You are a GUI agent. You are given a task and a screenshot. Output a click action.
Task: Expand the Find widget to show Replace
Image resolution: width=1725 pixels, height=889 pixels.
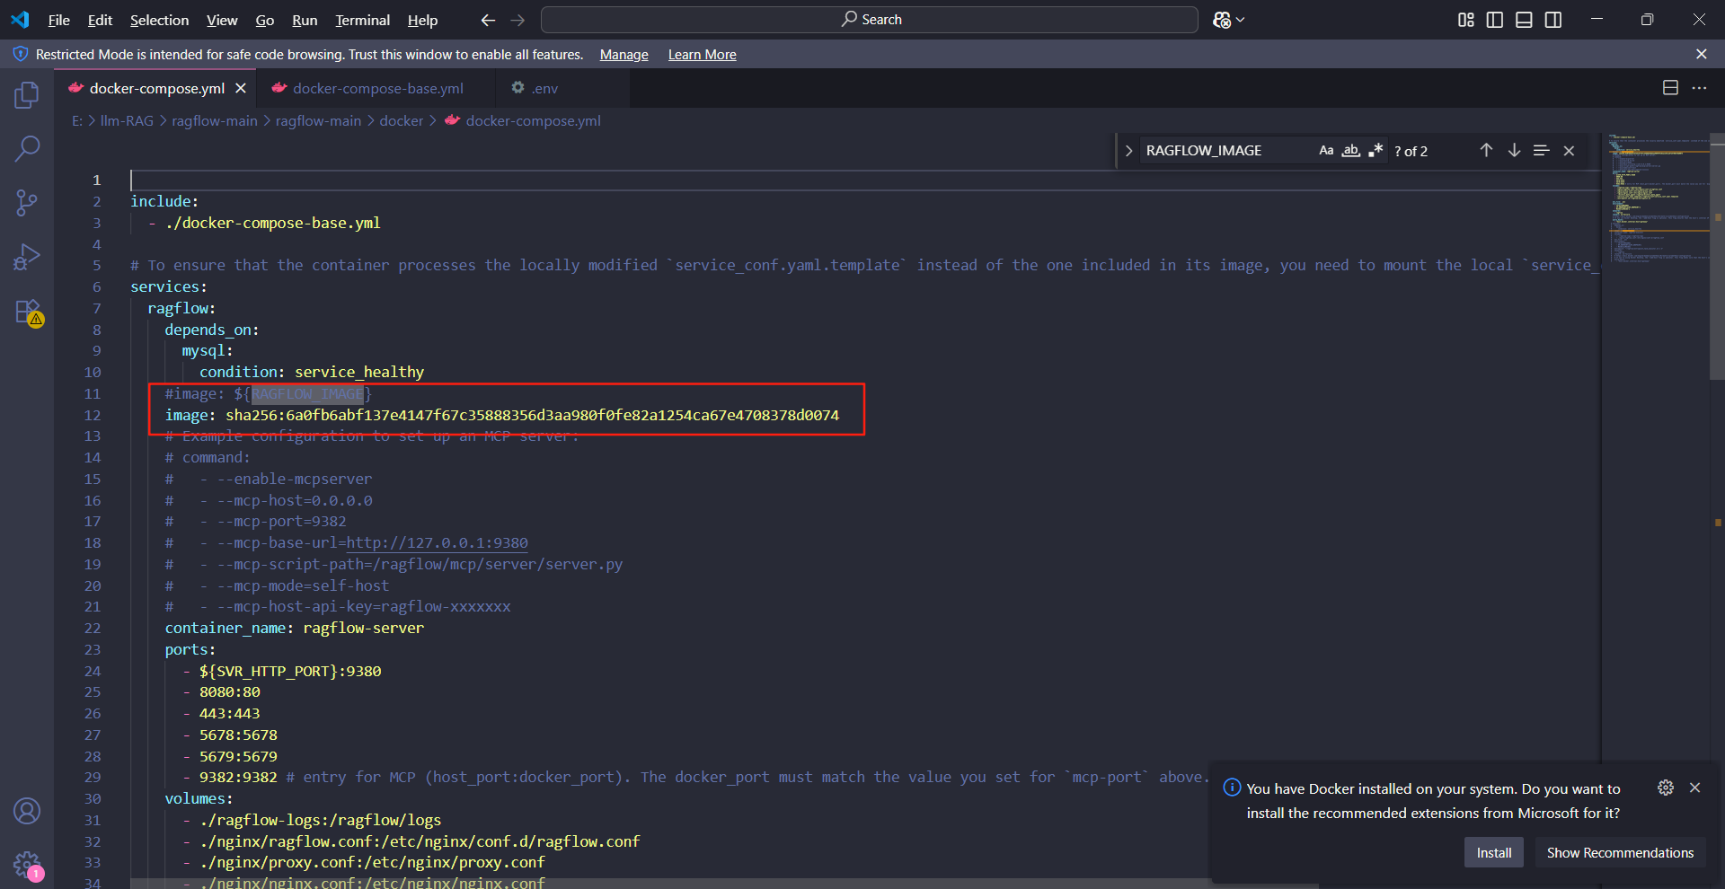[1128, 150]
